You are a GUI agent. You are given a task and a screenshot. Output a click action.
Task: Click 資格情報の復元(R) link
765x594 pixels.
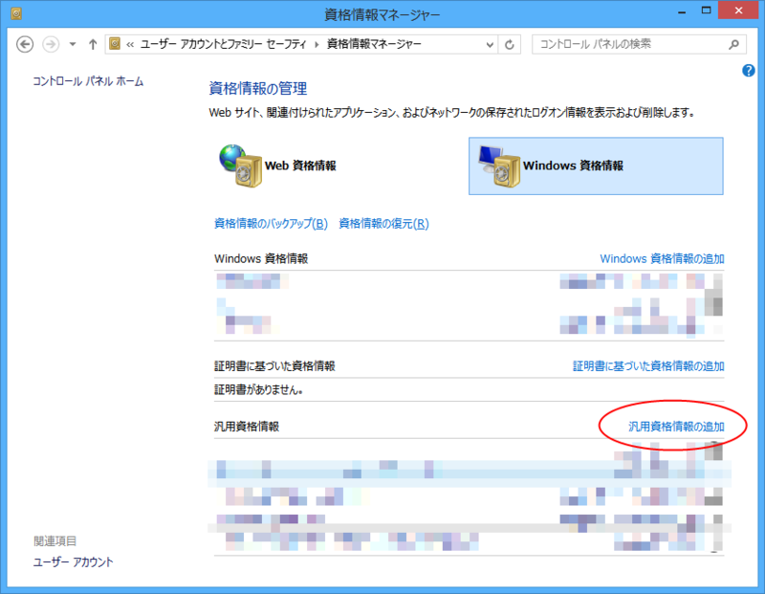point(384,224)
